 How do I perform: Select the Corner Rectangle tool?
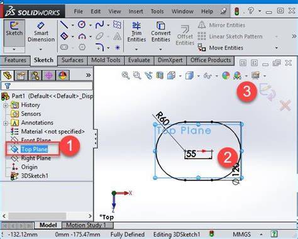click(x=64, y=36)
